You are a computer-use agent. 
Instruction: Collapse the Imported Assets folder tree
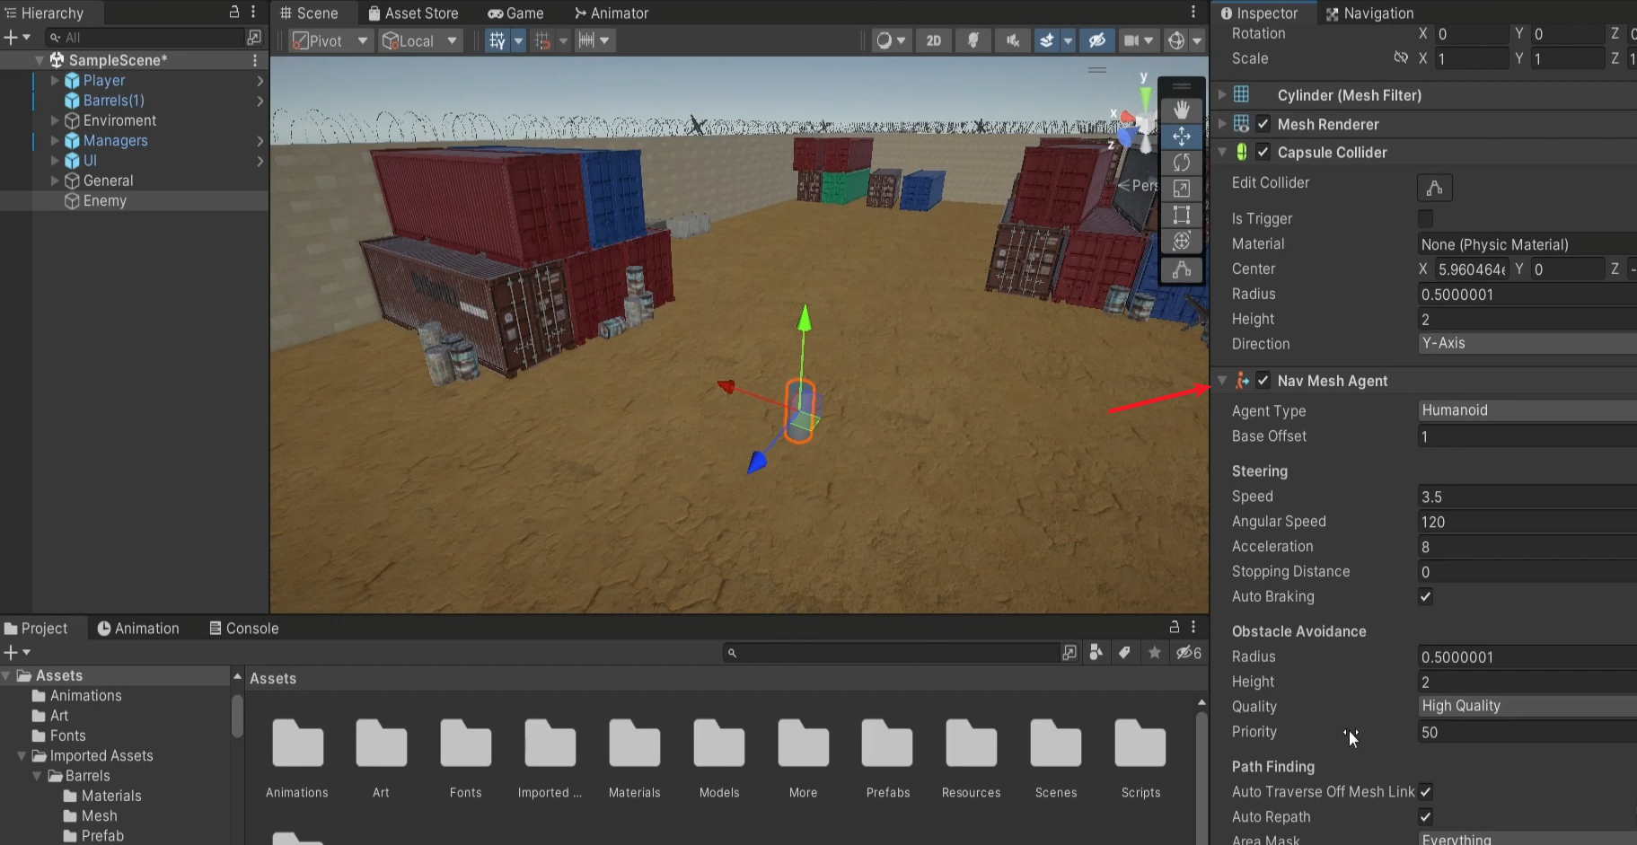[22, 756]
